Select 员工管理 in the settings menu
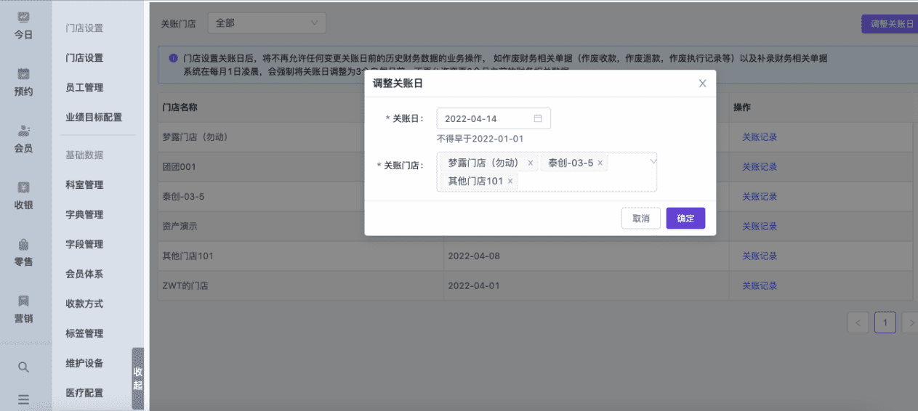 [x=84, y=87]
